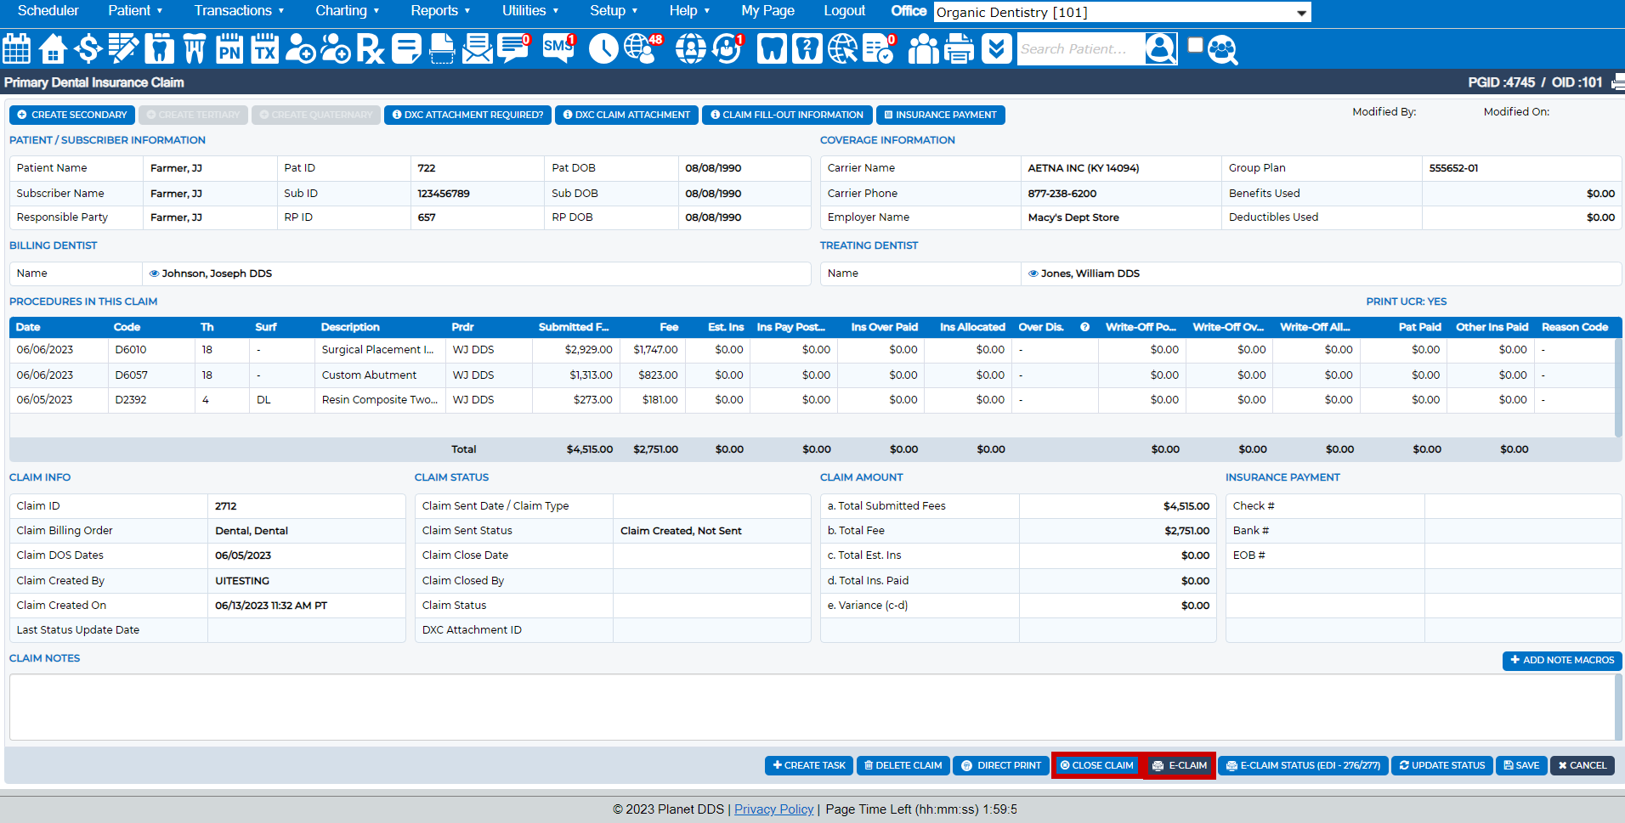1625x823 pixels.
Task: Open the SMS messages icon
Action: click(558, 48)
